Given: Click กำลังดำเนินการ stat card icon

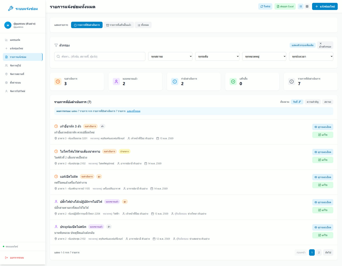Looking at the screenshot, I should coord(175,81).
